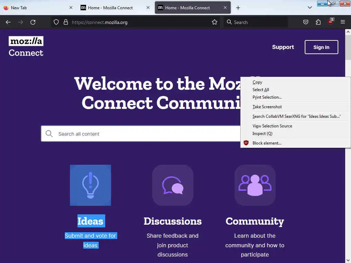Viewport: 351px width, 263px height.
Task: Close the New Tab tab
Action: 71,8
